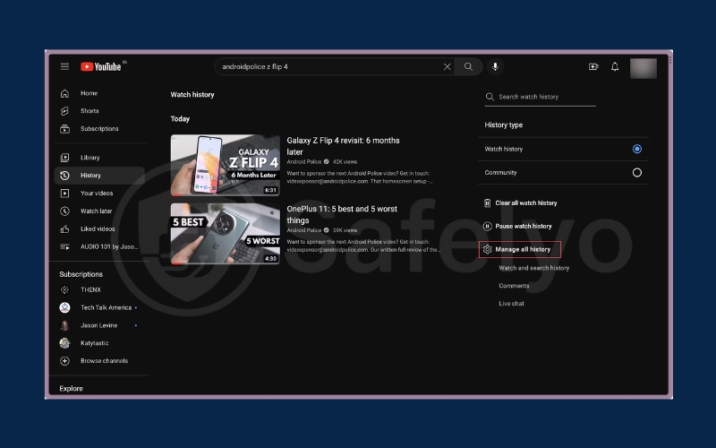Clear the search box with X
716x448 pixels.
447,66
